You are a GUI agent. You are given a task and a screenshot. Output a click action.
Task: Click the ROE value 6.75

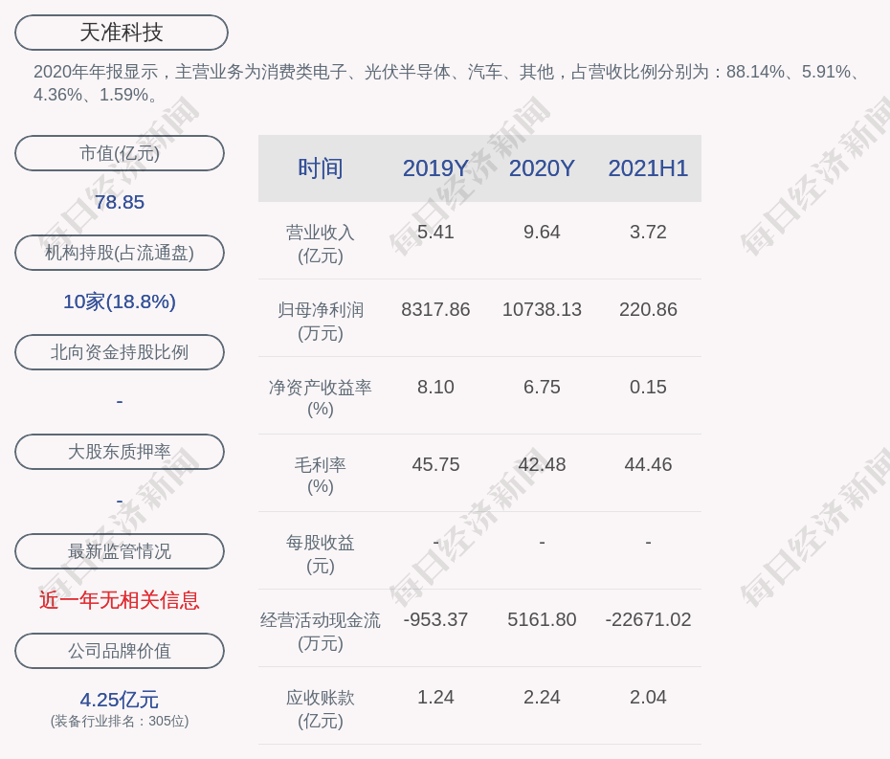542,387
